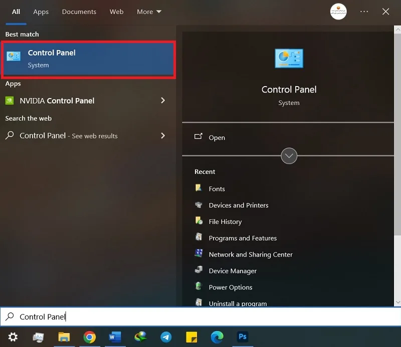The width and height of the screenshot is (401, 347).
Task: Click the user account avatar at top
Action: coord(338,11)
